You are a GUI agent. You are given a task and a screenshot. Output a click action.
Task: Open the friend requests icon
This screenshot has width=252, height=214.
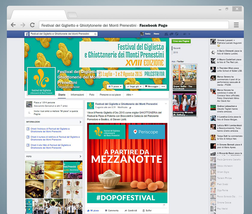tap(166, 34)
